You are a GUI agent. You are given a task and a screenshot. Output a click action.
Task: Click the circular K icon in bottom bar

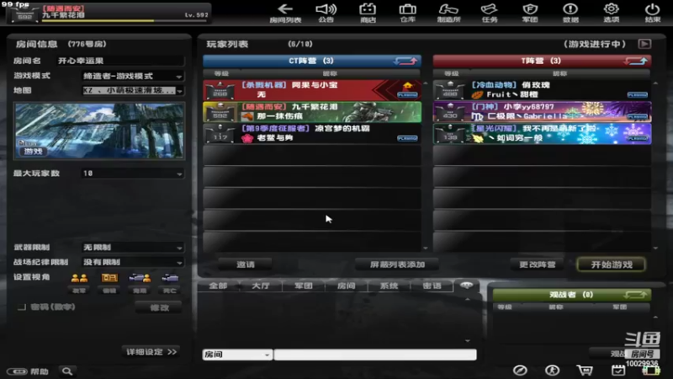pyautogui.click(x=553, y=370)
